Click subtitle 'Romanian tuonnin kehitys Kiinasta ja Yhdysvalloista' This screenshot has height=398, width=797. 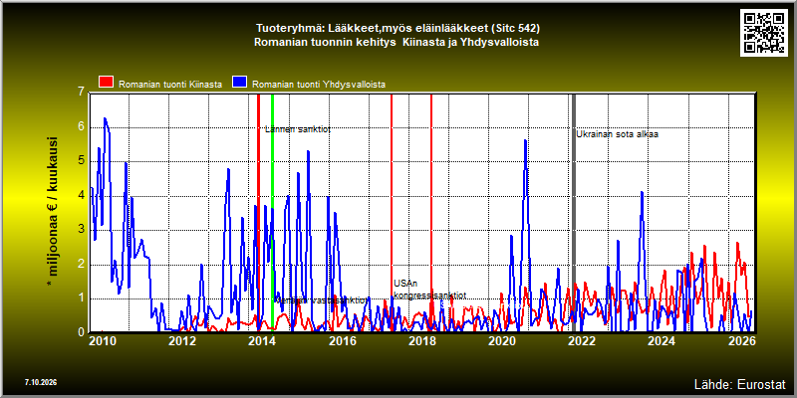coord(397,43)
